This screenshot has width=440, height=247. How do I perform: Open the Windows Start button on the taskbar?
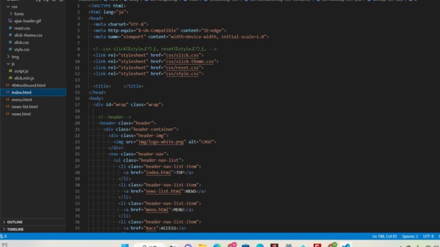tap(124, 245)
